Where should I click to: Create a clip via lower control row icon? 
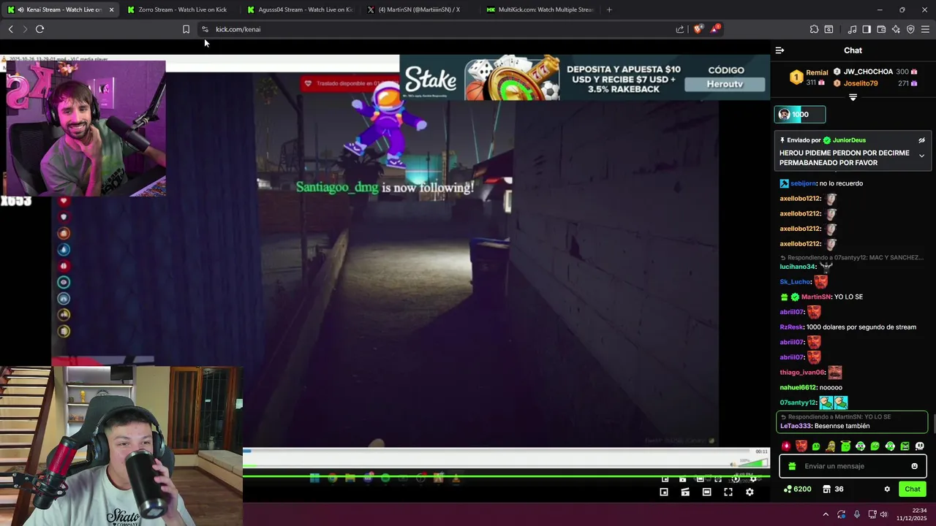tap(685, 492)
